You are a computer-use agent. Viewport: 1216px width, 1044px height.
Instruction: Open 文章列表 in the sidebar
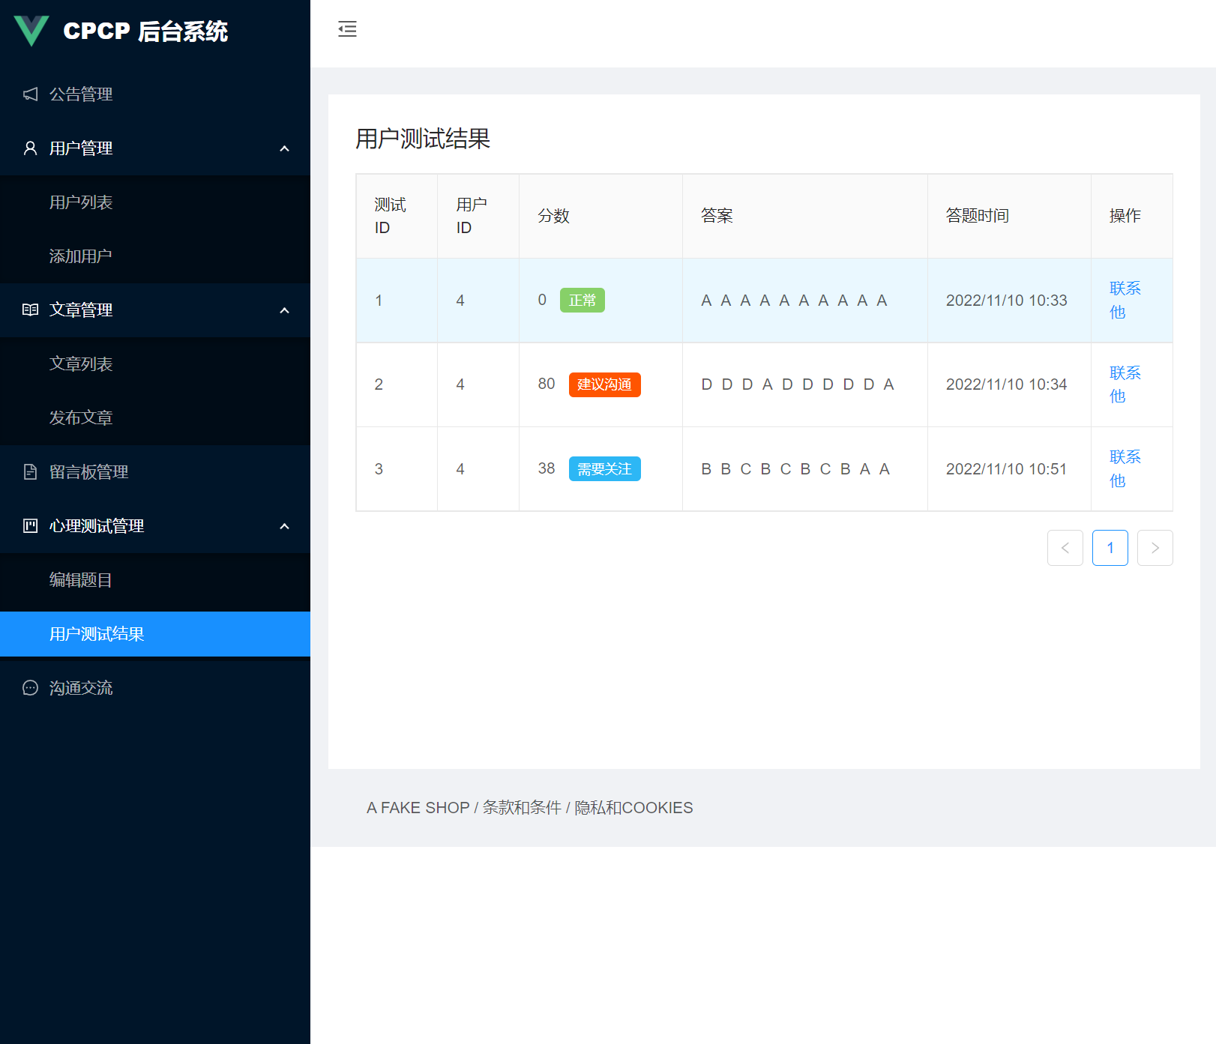pyautogui.click(x=155, y=364)
